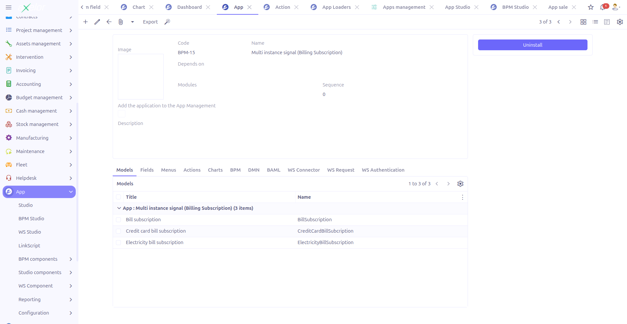
Task: Switch to the WS Connector tab
Action: (303, 170)
